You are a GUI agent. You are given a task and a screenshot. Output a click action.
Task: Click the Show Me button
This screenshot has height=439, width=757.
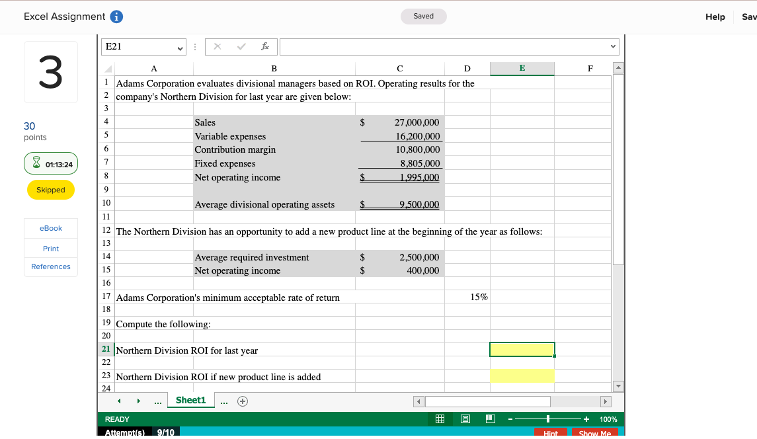tap(594, 432)
